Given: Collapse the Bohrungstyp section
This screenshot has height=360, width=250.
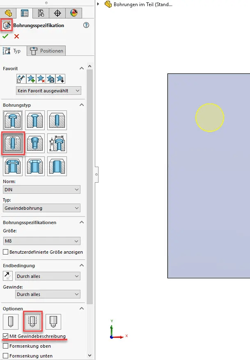Looking at the screenshot, I should pyautogui.click(x=82, y=105).
